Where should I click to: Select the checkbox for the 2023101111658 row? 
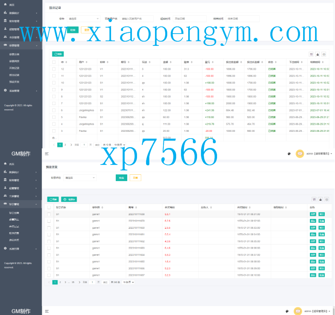coord(49,214)
